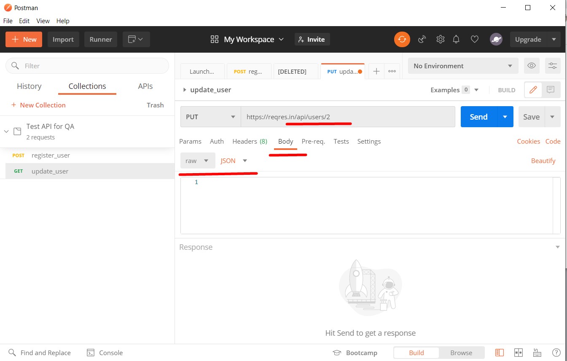567x361 pixels.
Task: Open the PUT method dropdown
Action: click(210, 117)
